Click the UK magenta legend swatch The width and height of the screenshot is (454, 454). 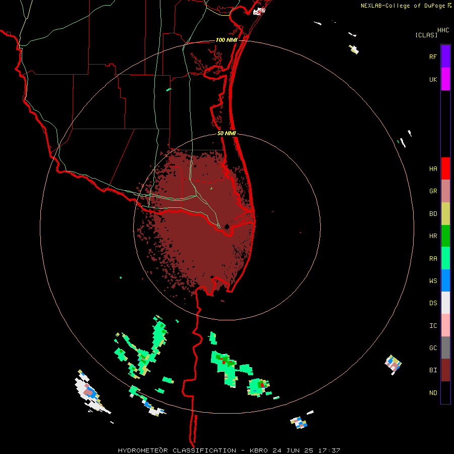tap(445, 79)
